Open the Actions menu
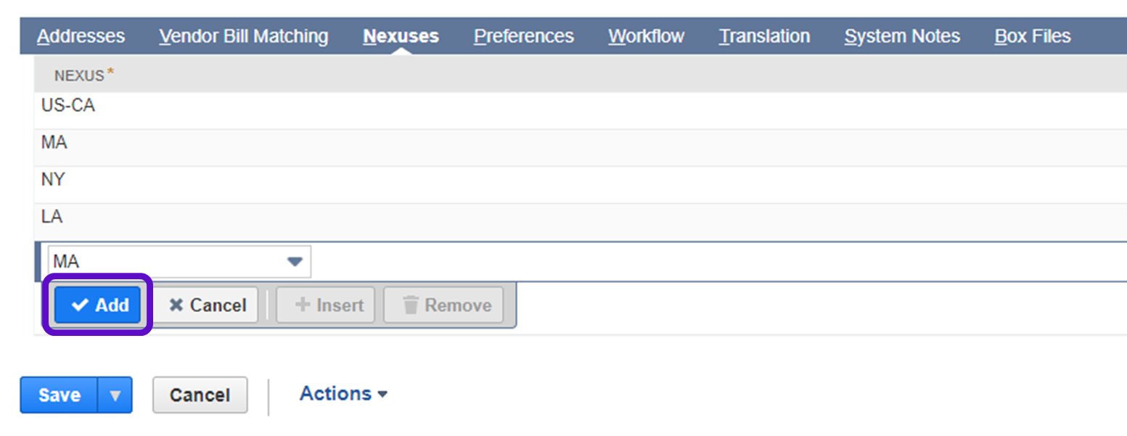The width and height of the screenshot is (1127, 436). (343, 394)
